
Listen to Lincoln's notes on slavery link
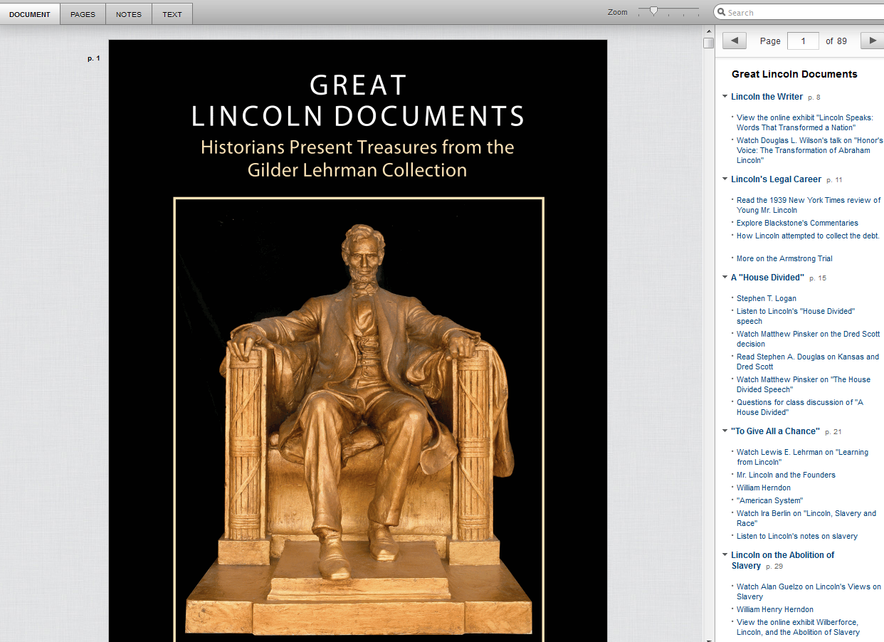click(x=797, y=536)
